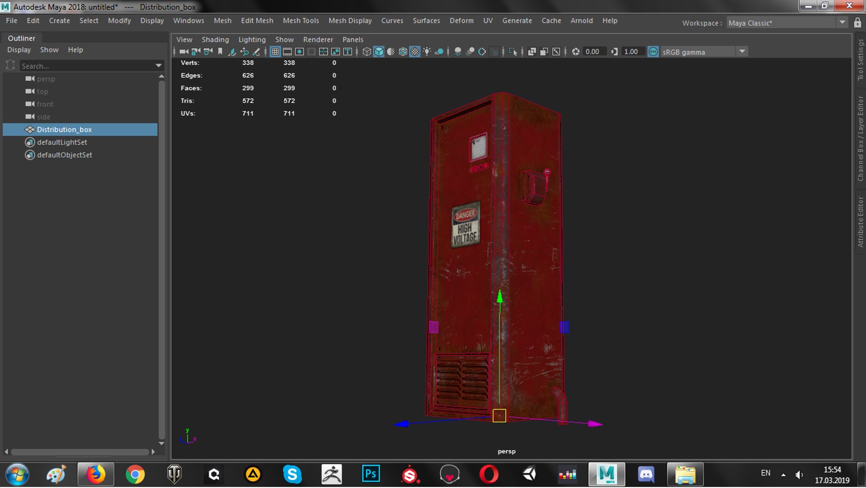Image resolution: width=866 pixels, height=488 pixels.
Task: Toggle the Film Gate display
Action: click(287, 52)
